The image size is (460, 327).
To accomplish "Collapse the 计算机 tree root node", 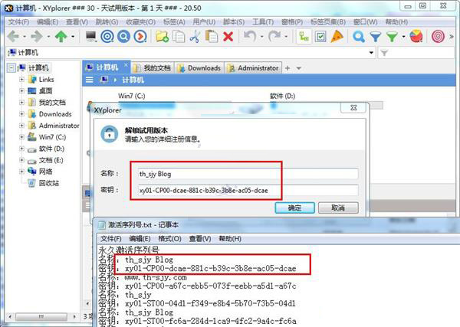I will coord(11,68).
